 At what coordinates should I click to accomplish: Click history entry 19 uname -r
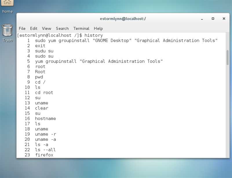point(40,134)
